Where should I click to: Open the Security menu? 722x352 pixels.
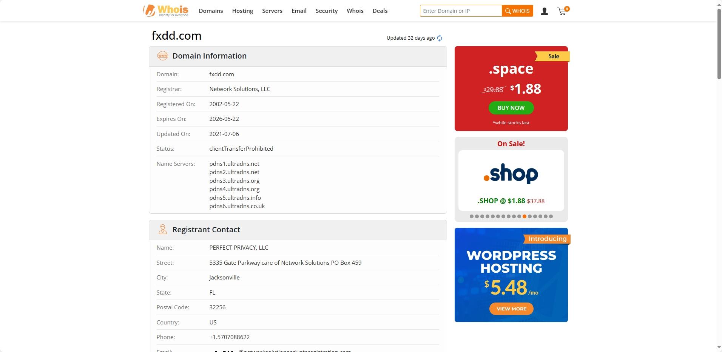(x=327, y=11)
